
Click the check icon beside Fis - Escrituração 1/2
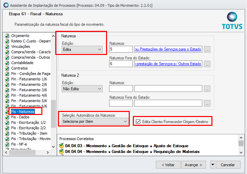[7, 122]
